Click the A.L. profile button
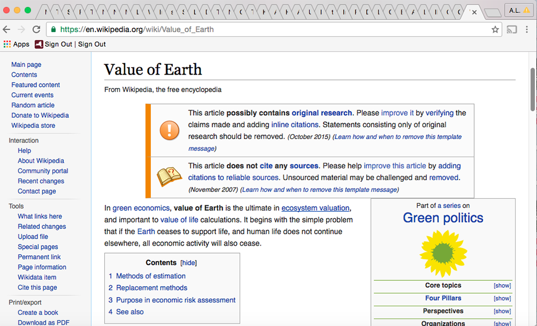Image resolution: width=537 pixels, height=326 pixels. tap(519, 11)
